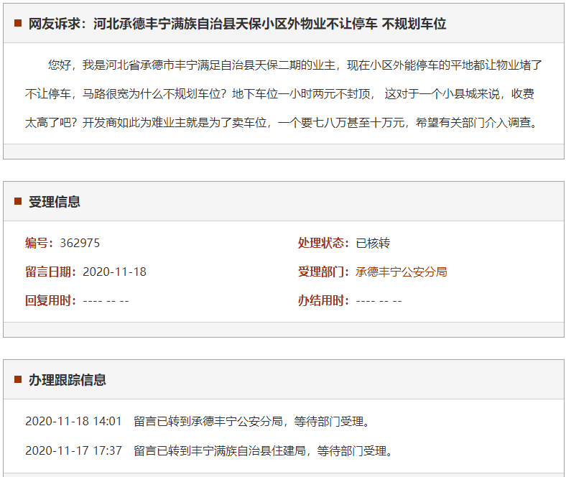Viewport: 566px width, 477px height.
Task: Select the 办理跟踪信息 section heading
Action: (68, 380)
